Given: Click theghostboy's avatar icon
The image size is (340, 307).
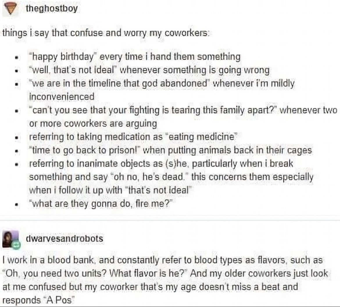Looking at the screenshot, I should click(11, 9).
